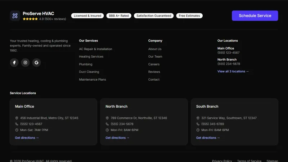The width and height of the screenshot is (288, 162).
Task: Click phone (555) 345-6789 in South Branch card
Action: pyautogui.click(x=213, y=124)
